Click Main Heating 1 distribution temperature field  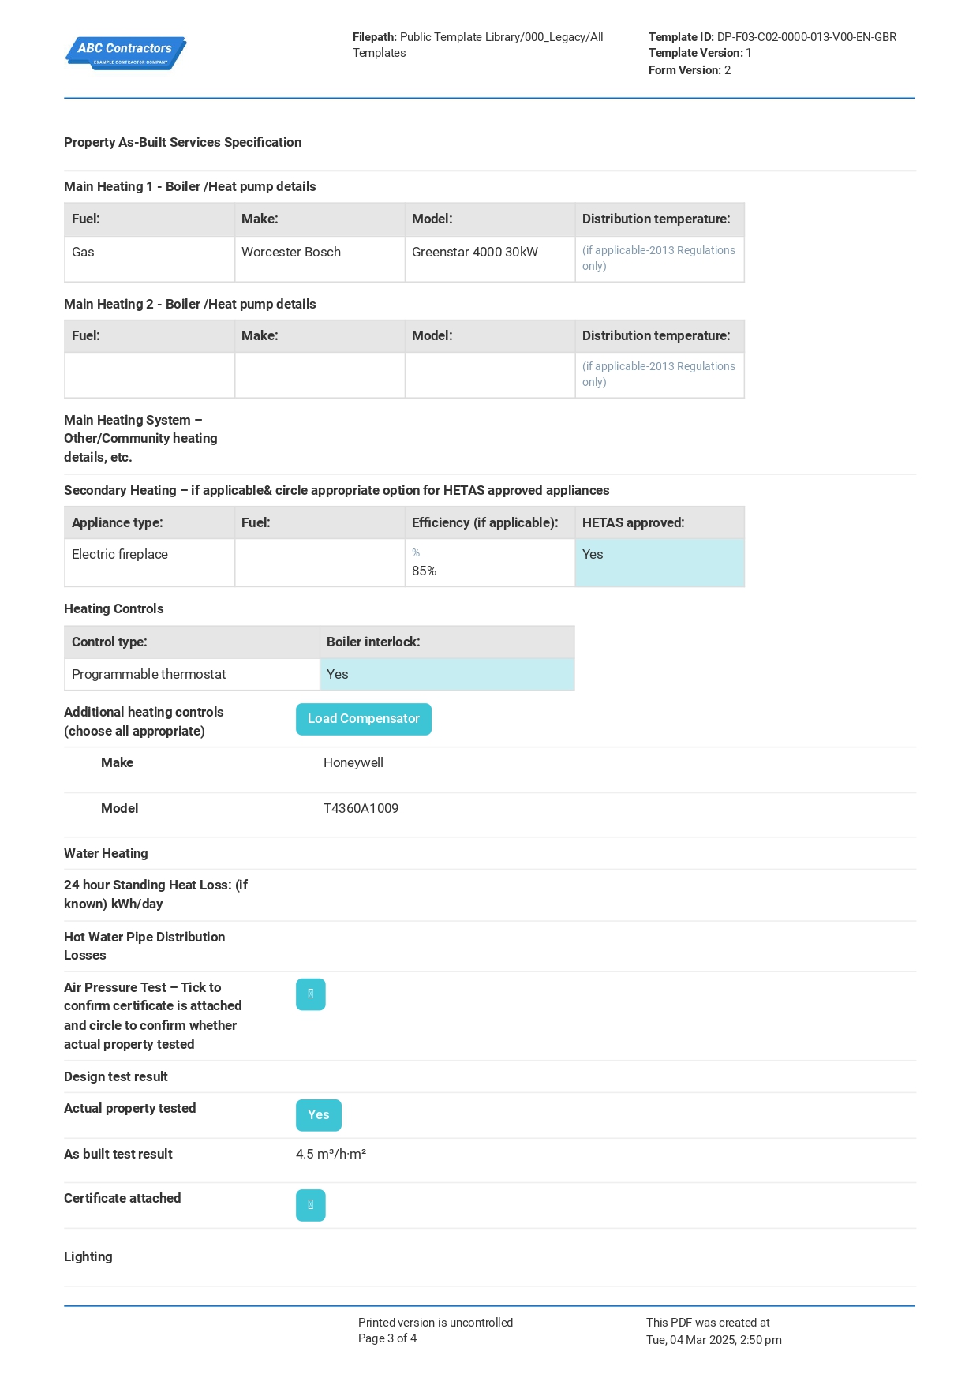coord(660,259)
